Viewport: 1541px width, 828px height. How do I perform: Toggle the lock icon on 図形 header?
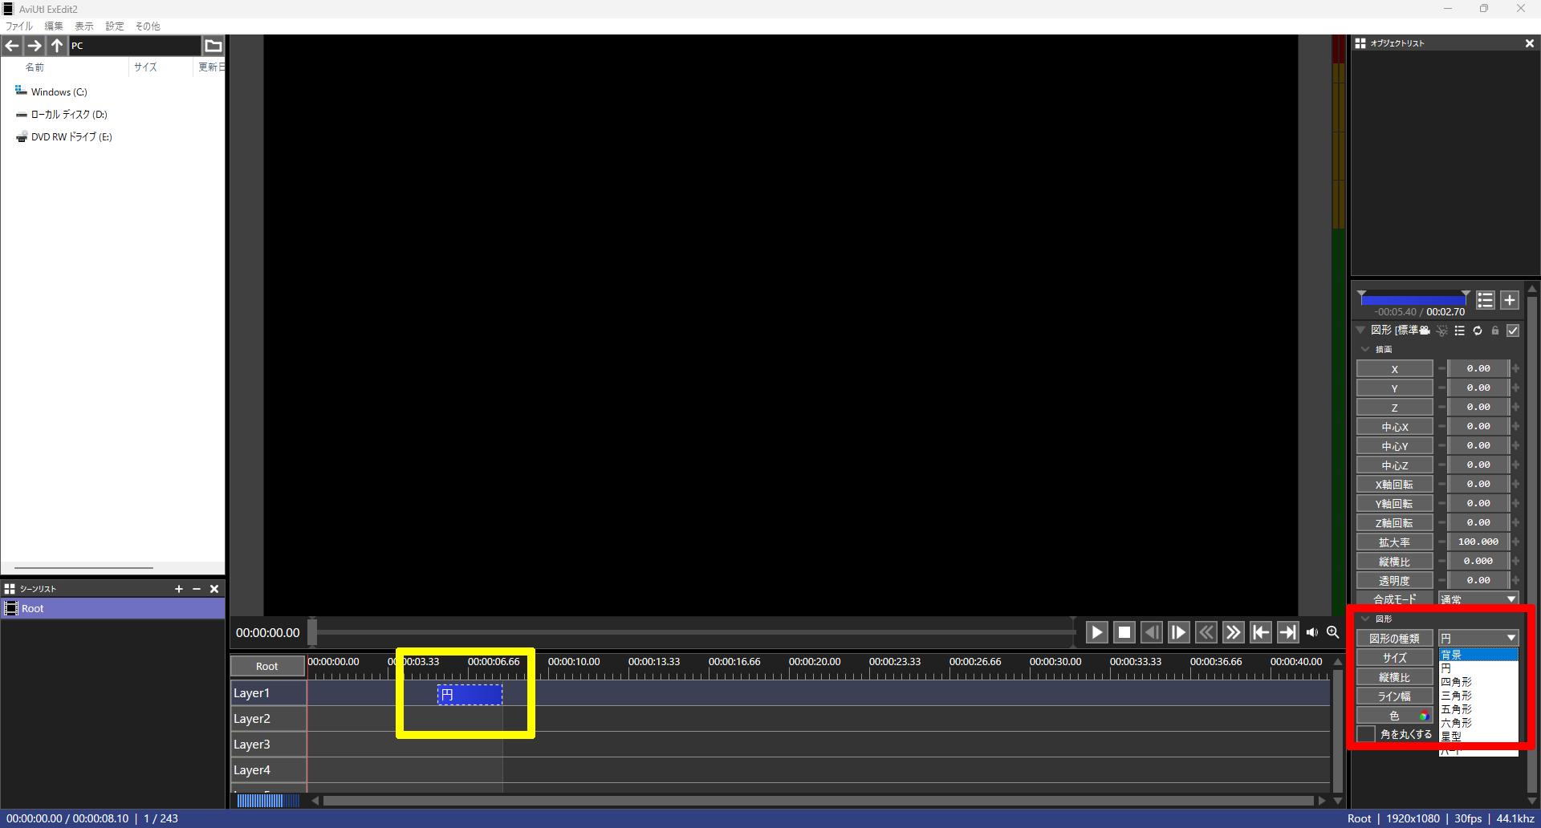coord(1495,331)
